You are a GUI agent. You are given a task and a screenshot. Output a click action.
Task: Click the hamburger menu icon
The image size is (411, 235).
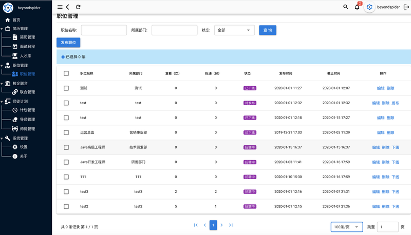click(x=60, y=7)
